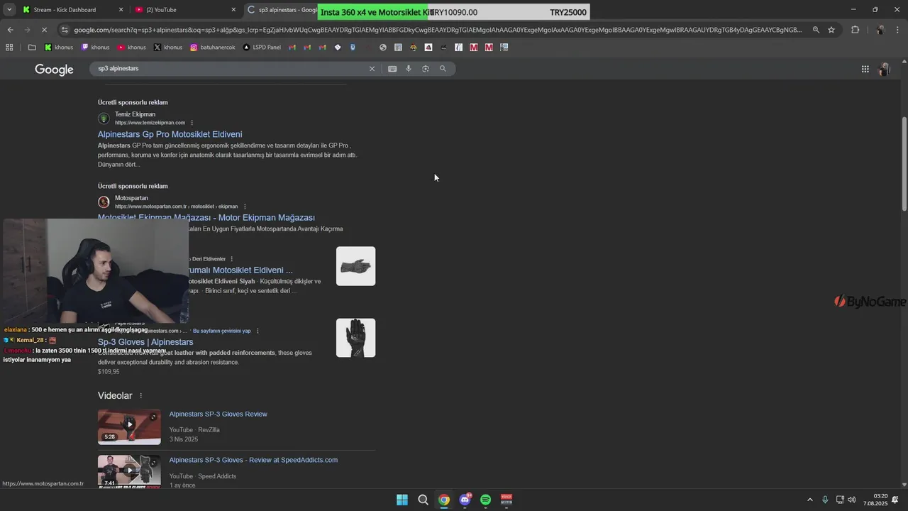Image resolution: width=908 pixels, height=511 pixels.
Task: Click the Temiz Ekipman advertiser name
Action: click(x=135, y=114)
